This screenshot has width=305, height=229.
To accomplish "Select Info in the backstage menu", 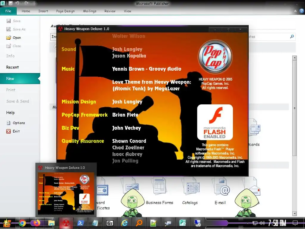I will point(10,56).
